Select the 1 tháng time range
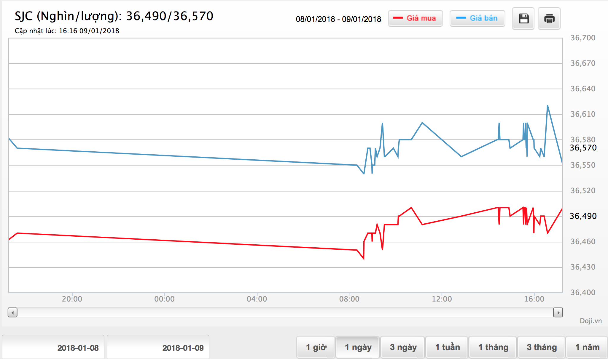608x359 pixels. (493, 347)
